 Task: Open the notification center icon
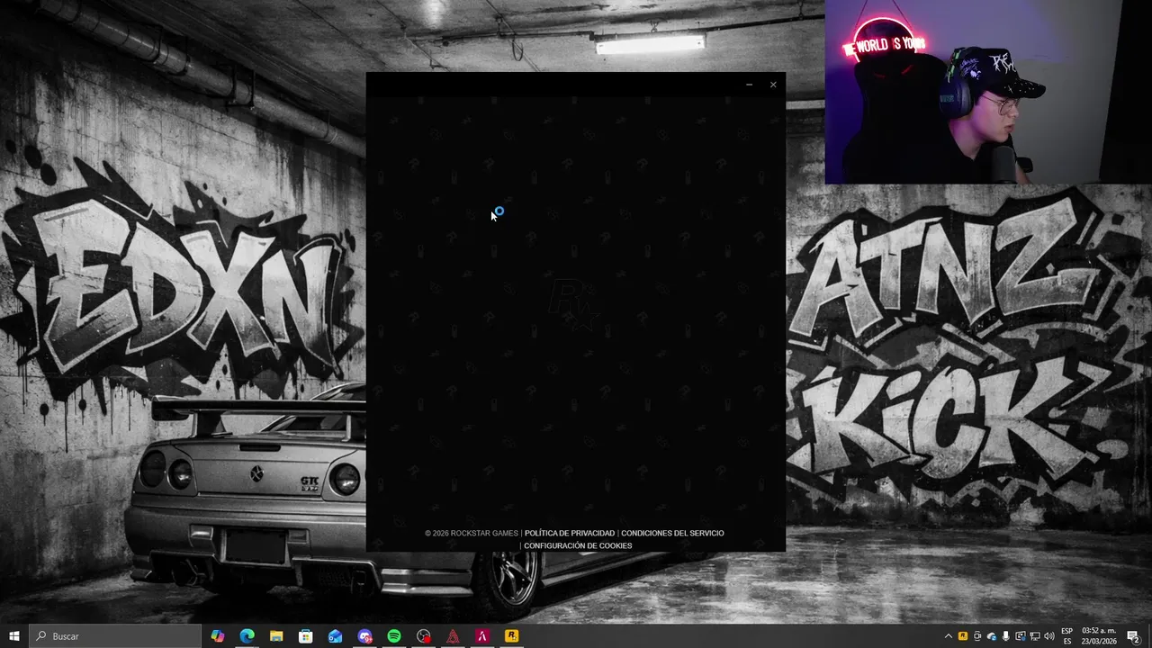[x=1134, y=636]
